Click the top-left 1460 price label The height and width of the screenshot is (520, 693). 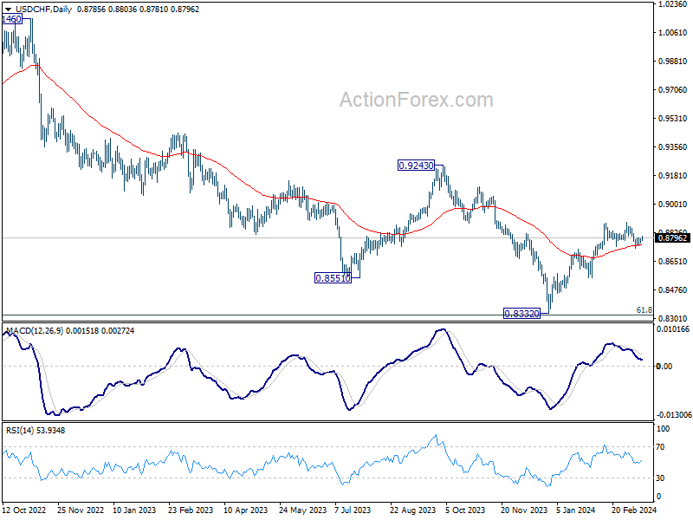point(11,19)
